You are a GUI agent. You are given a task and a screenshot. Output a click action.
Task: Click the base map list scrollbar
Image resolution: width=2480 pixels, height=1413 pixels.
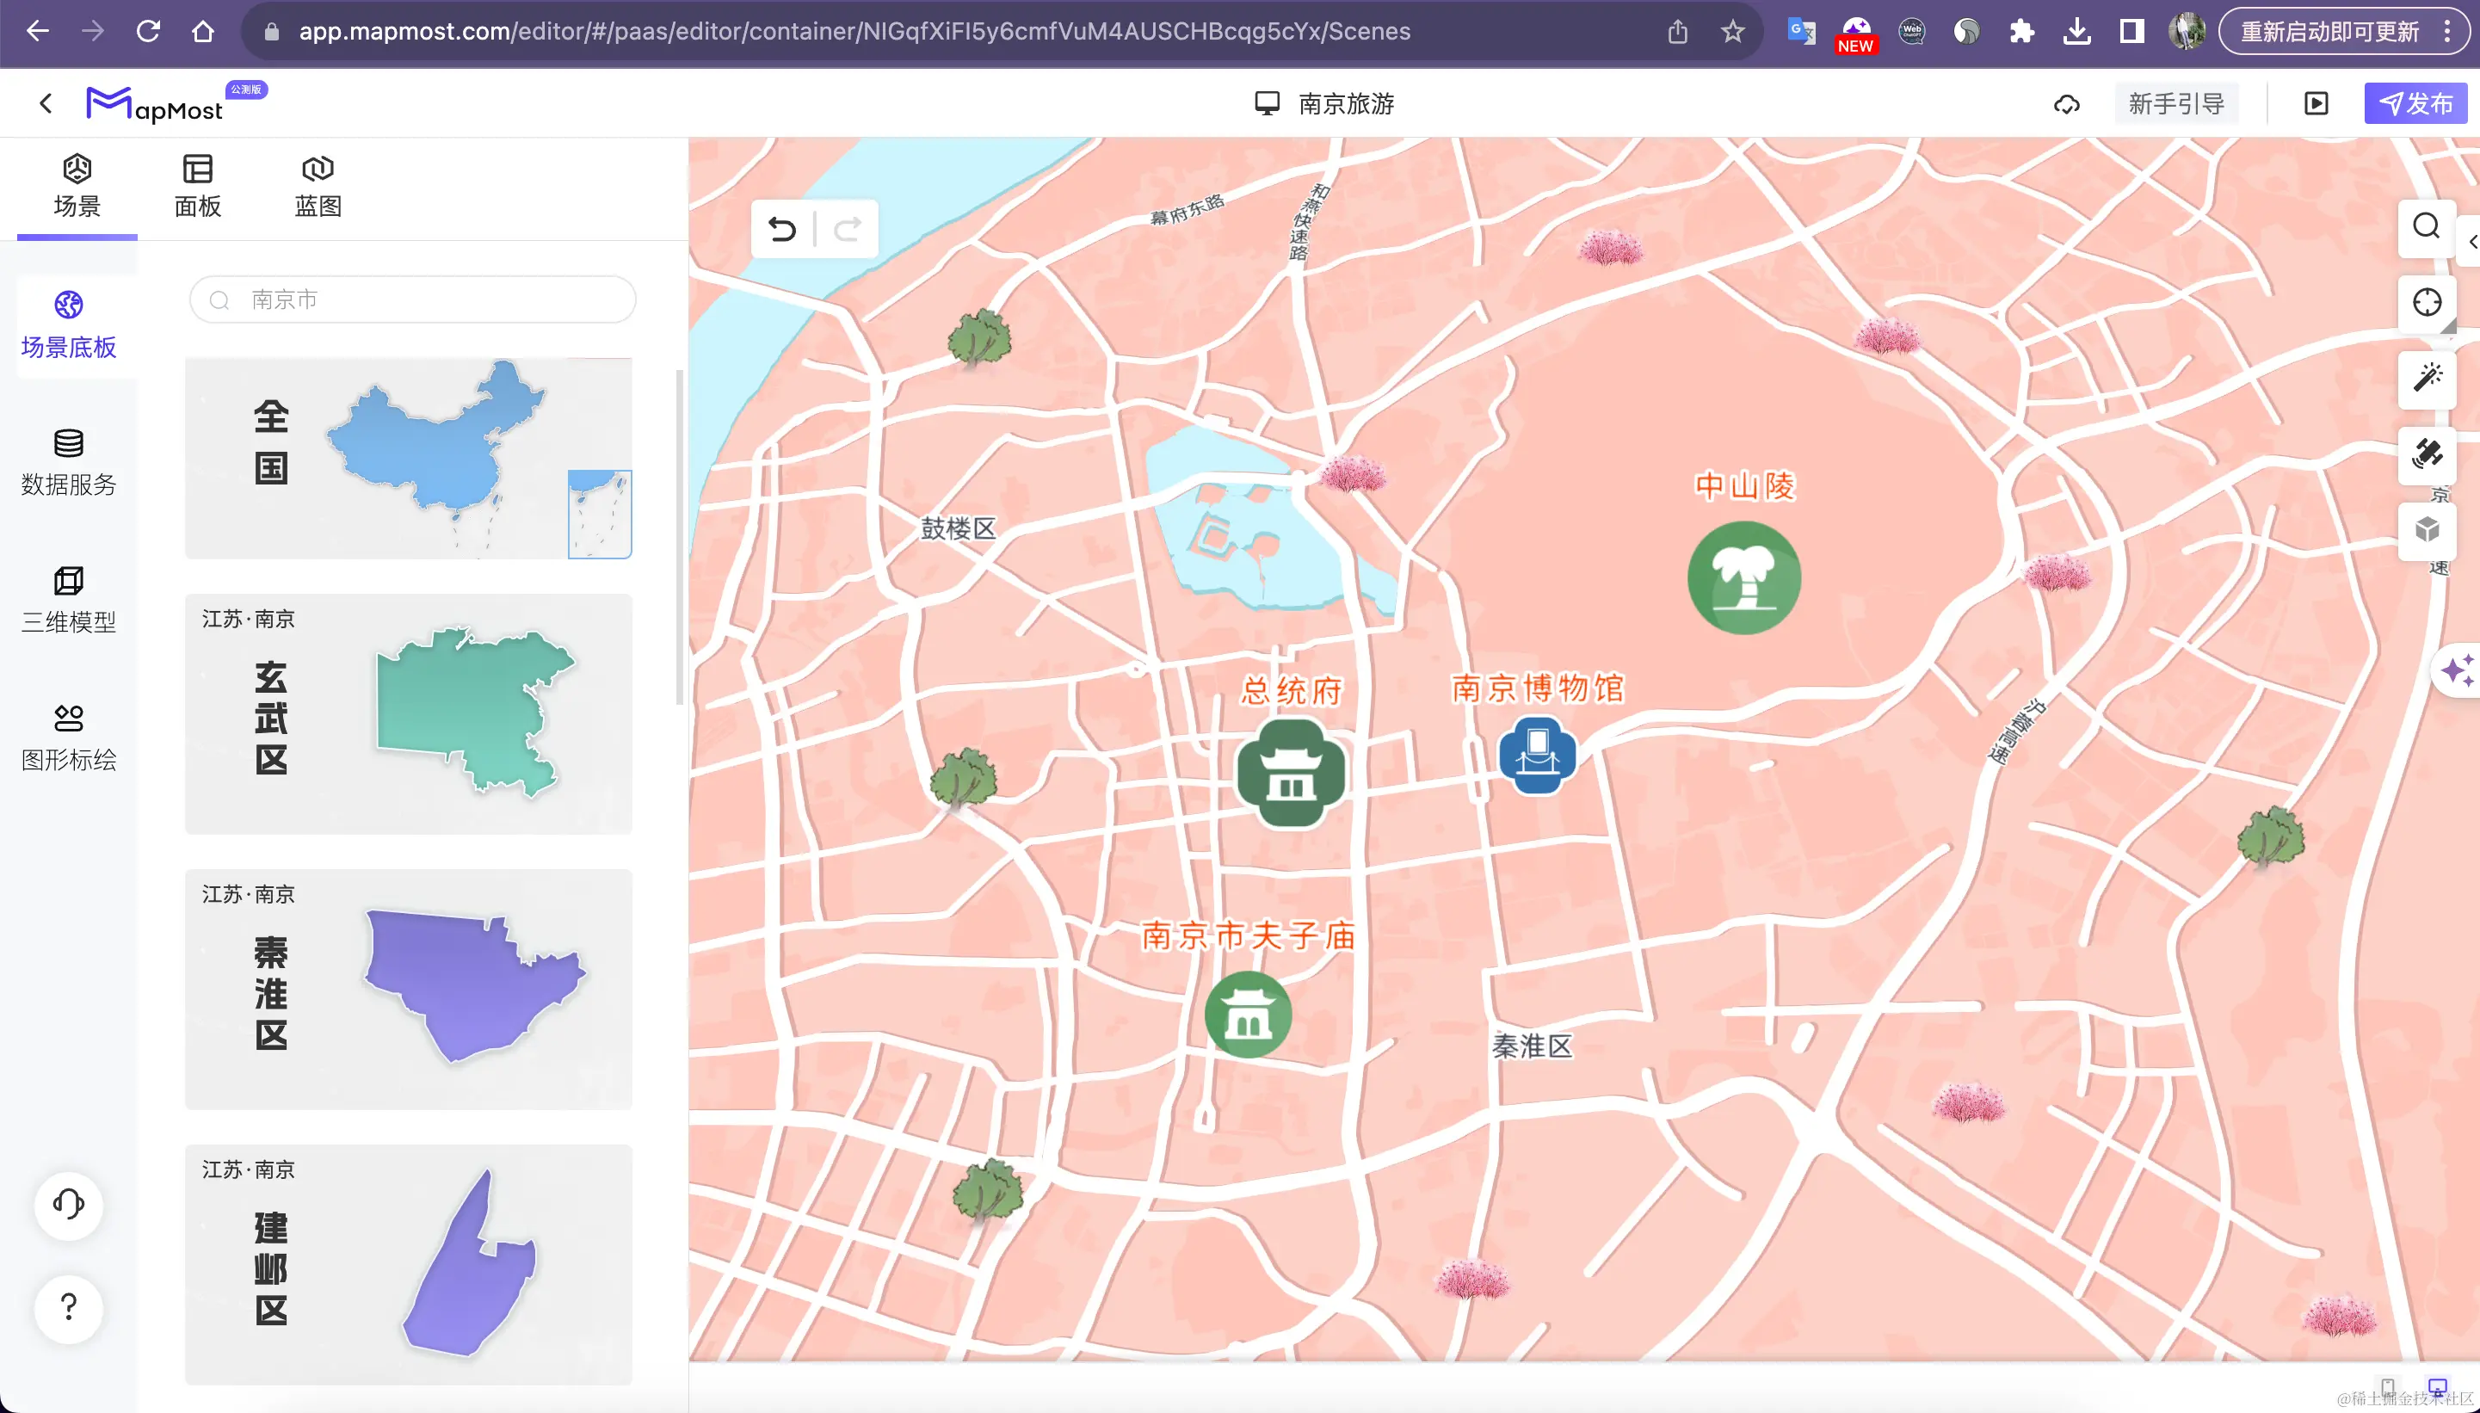pyautogui.click(x=679, y=537)
